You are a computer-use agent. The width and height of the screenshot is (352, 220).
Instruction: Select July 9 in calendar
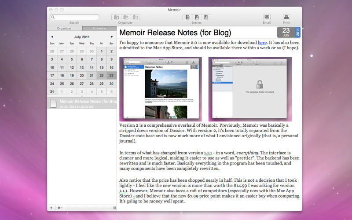(x=111, y=59)
